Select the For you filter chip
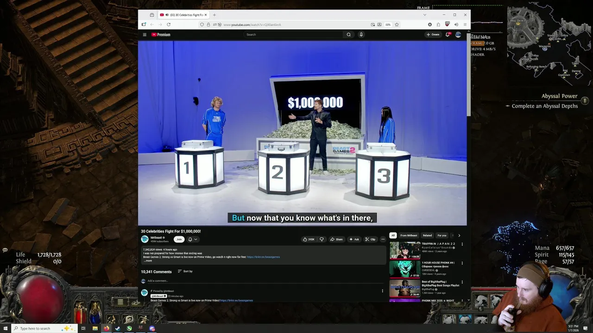The height and width of the screenshot is (333, 593). tap(442, 235)
